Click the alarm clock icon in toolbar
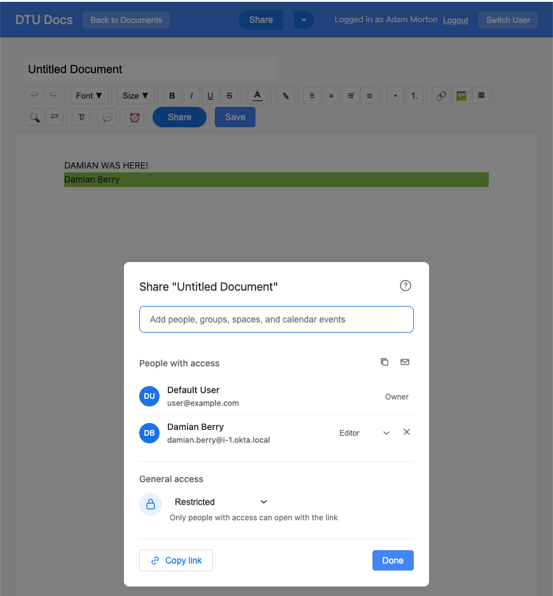 click(134, 117)
